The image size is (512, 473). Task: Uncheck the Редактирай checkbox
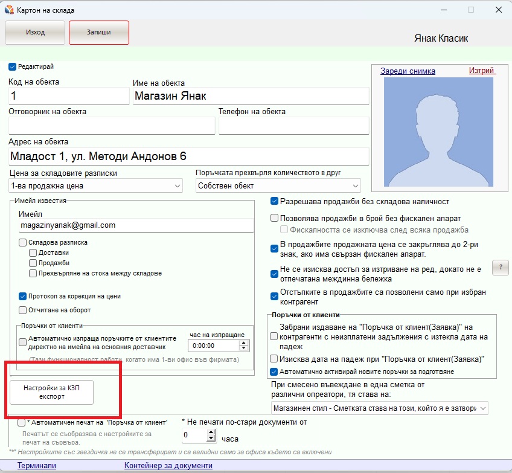13,67
